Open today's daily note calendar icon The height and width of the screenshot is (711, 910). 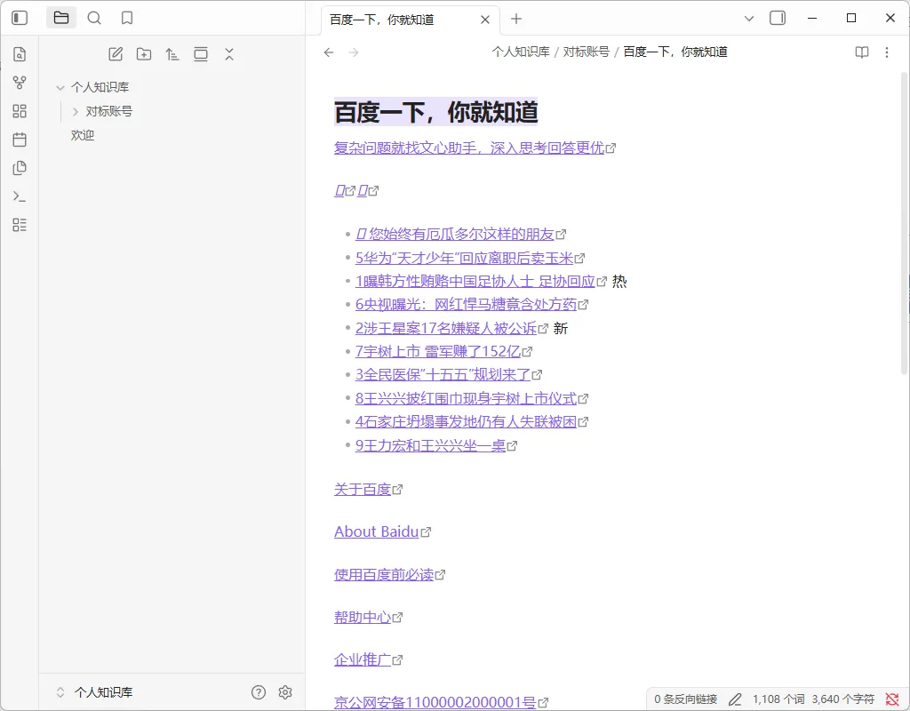(20, 140)
